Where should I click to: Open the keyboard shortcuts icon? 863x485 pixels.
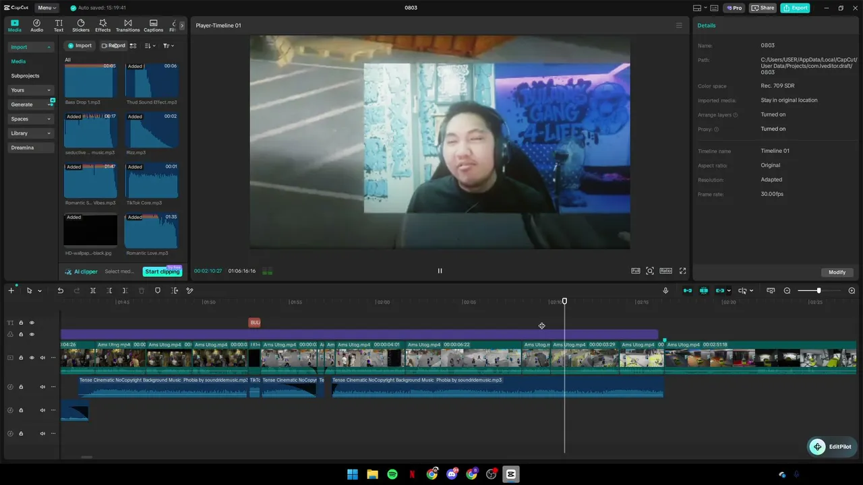pos(714,8)
